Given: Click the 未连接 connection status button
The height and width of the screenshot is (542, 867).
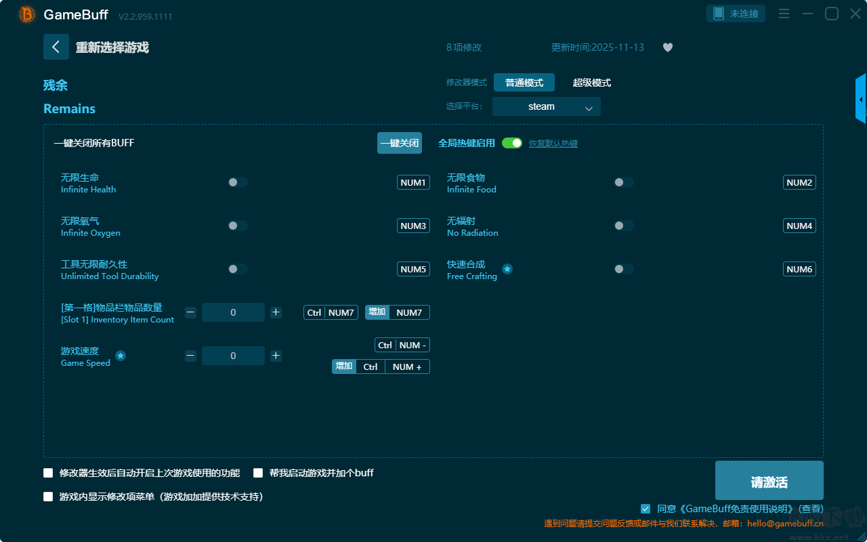Looking at the screenshot, I should [x=736, y=14].
